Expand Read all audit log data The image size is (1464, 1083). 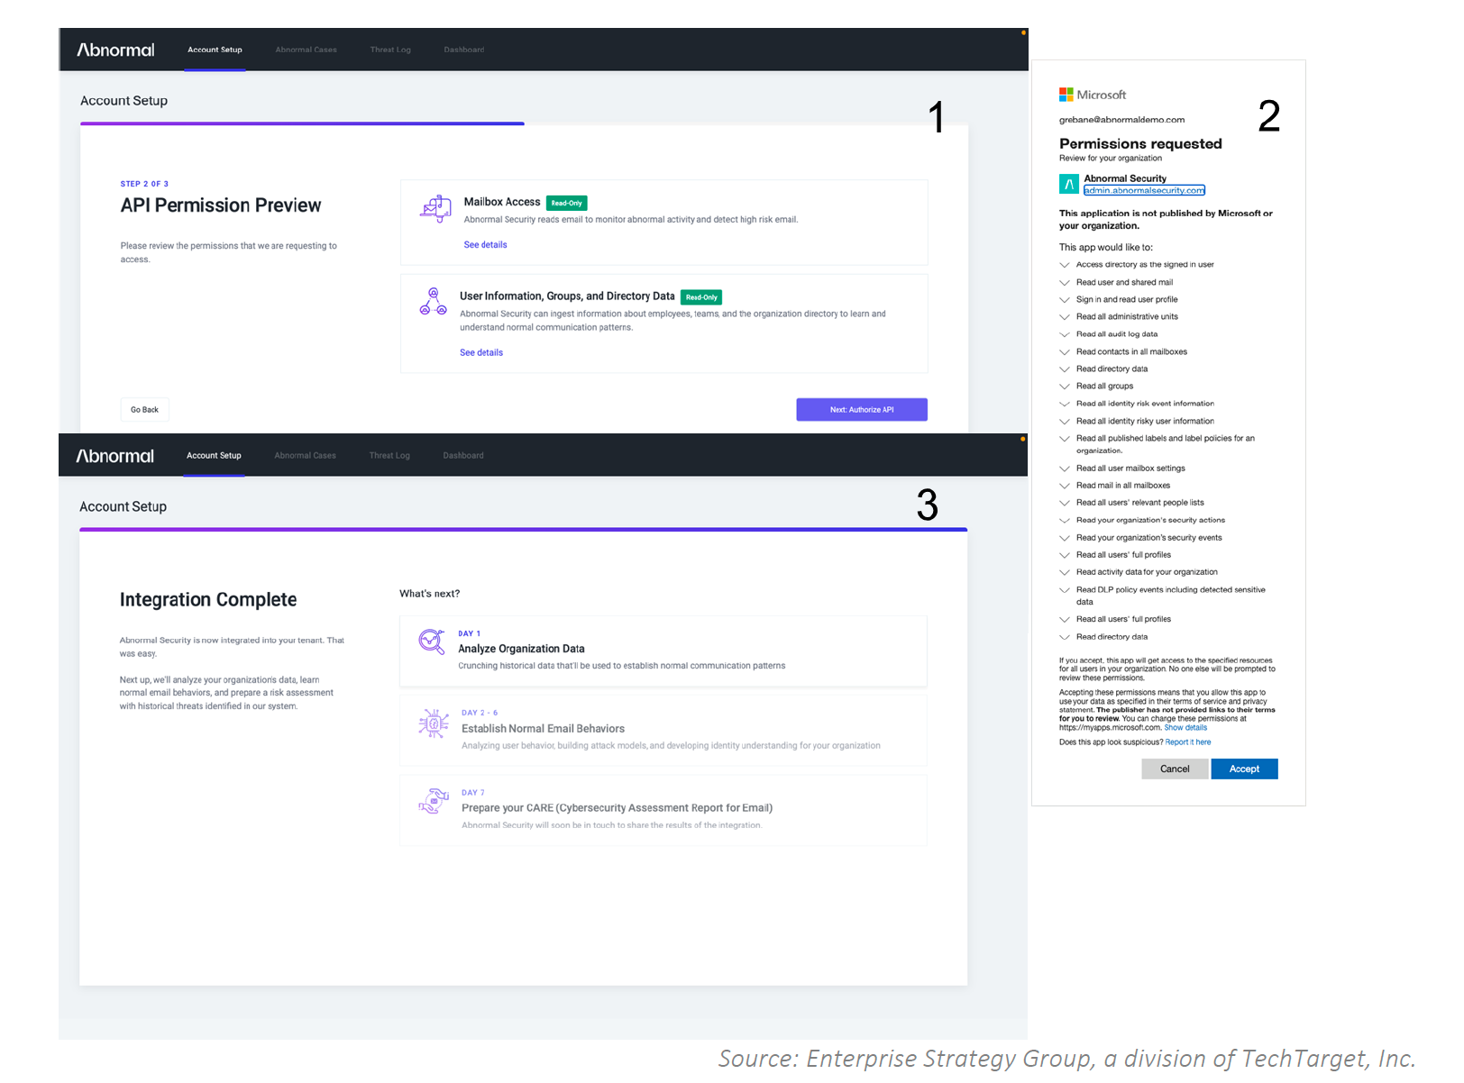(1065, 334)
